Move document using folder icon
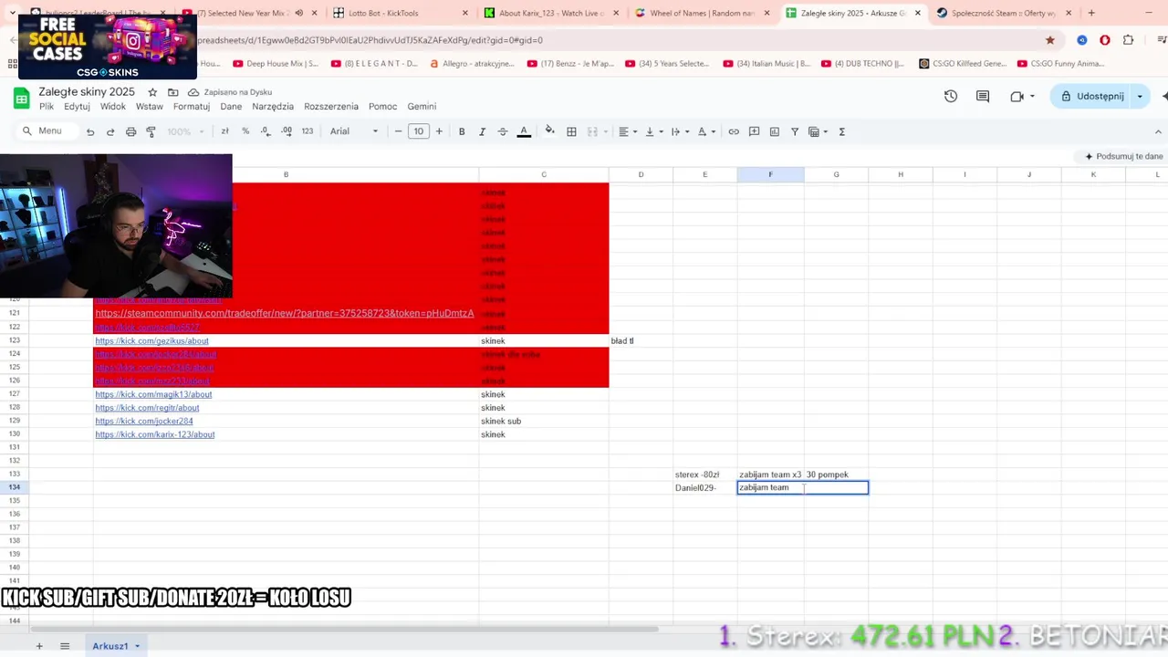 point(172,92)
